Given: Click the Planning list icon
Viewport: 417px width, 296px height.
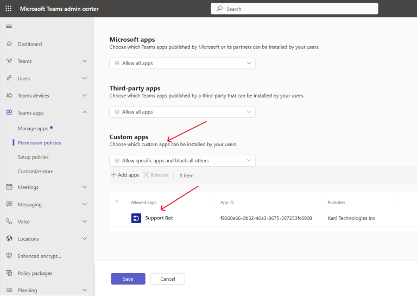Looking at the screenshot, I should (x=9, y=290).
